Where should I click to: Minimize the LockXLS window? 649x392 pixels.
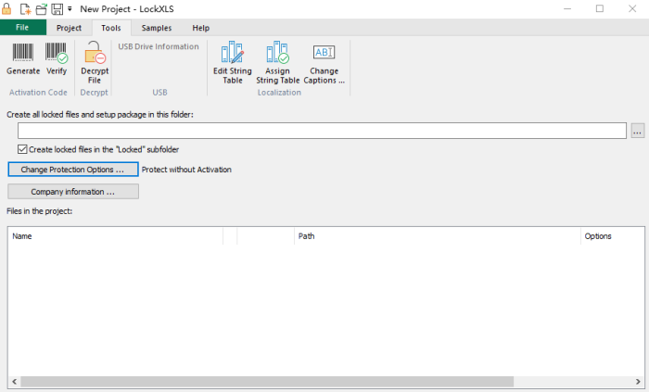coord(567,8)
